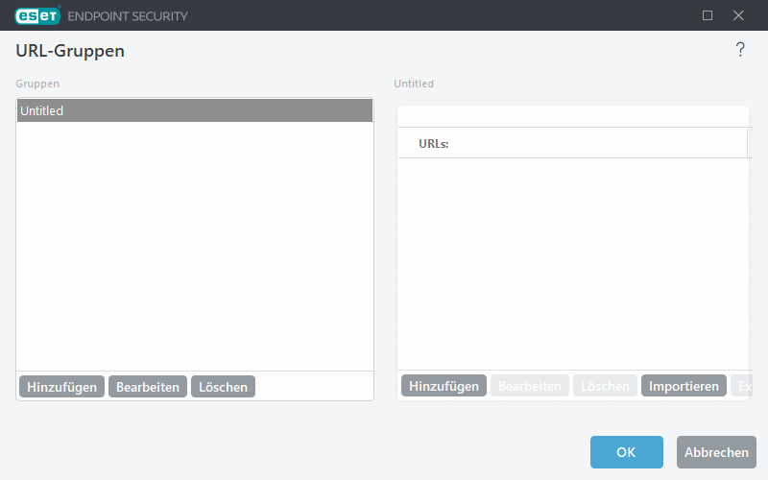Click the ESET logo in the title bar

click(37, 15)
